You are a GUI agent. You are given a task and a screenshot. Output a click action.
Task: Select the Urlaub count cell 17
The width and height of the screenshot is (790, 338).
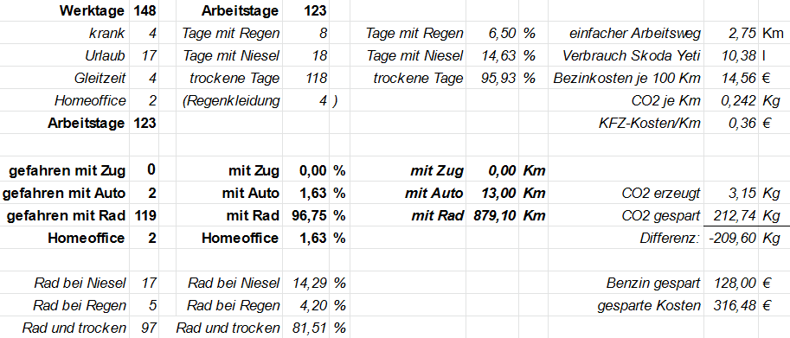145,55
